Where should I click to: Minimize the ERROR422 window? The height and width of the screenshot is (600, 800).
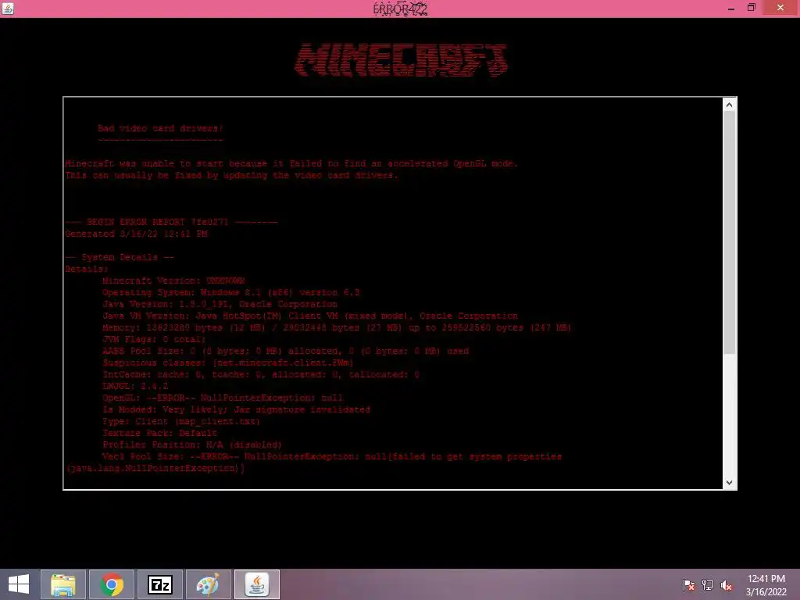(x=731, y=8)
